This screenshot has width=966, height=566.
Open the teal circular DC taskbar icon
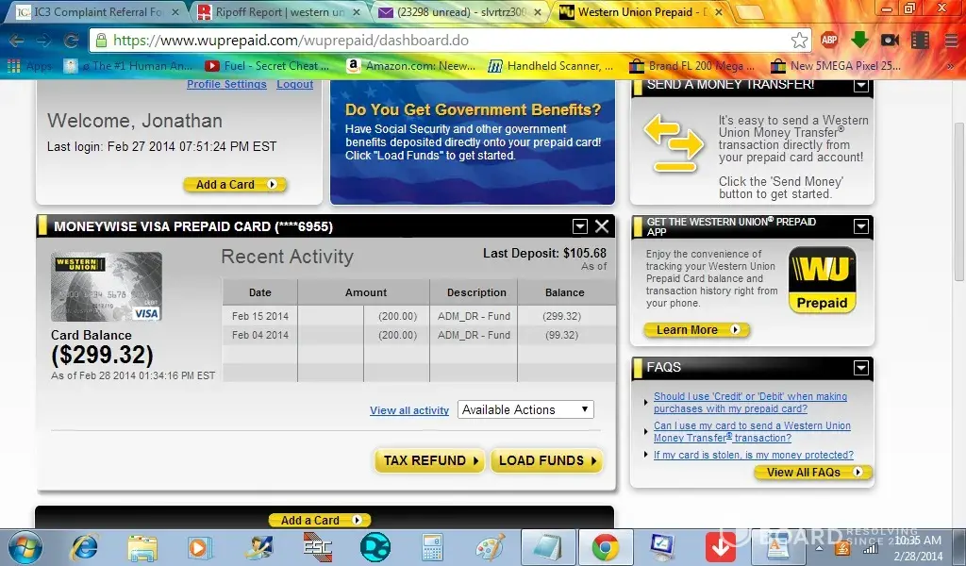pos(375,547)
